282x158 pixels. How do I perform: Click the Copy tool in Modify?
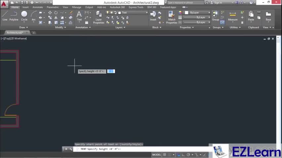pyautogui.click(x=50, y=17)
